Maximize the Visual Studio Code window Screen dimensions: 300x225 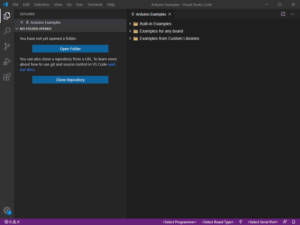click(x=280, y=4)
